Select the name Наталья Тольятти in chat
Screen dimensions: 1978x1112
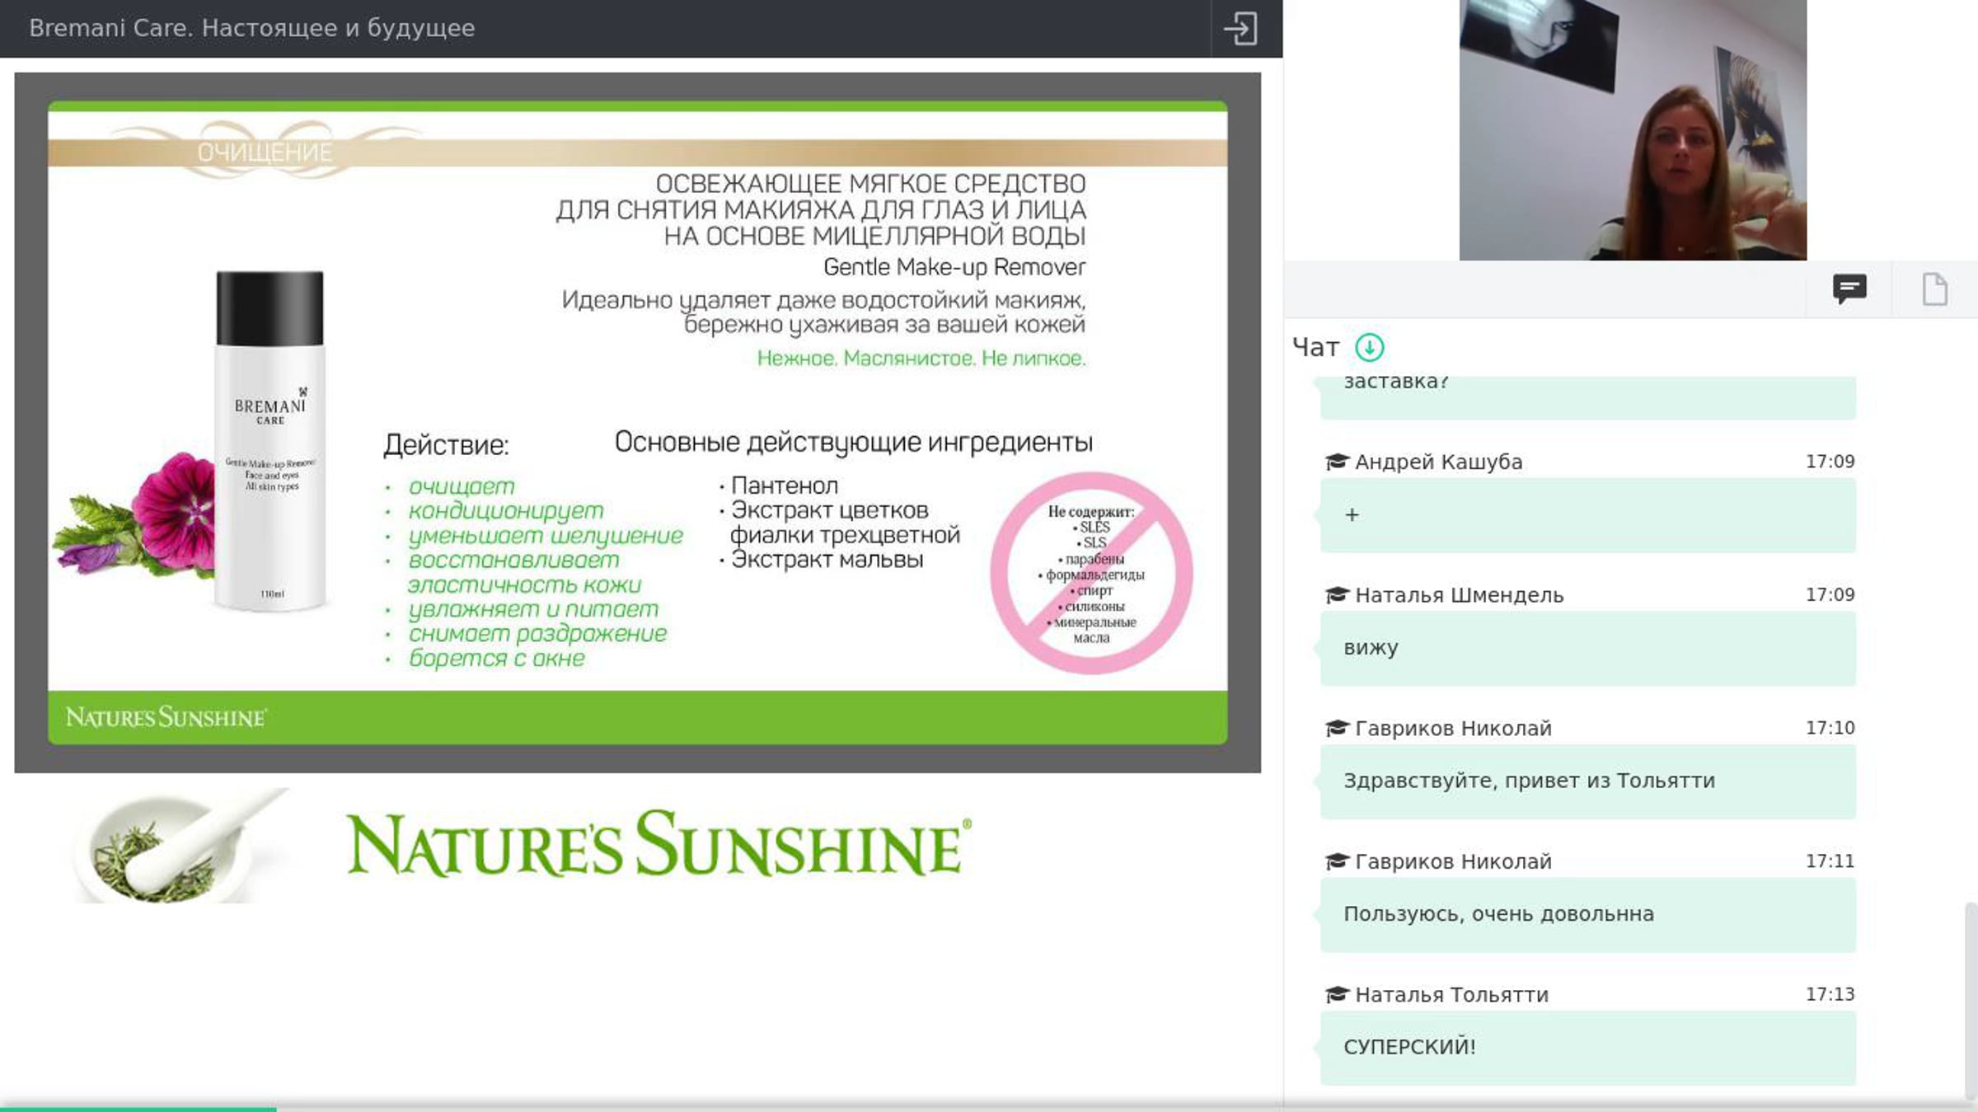coord(1451,995)
